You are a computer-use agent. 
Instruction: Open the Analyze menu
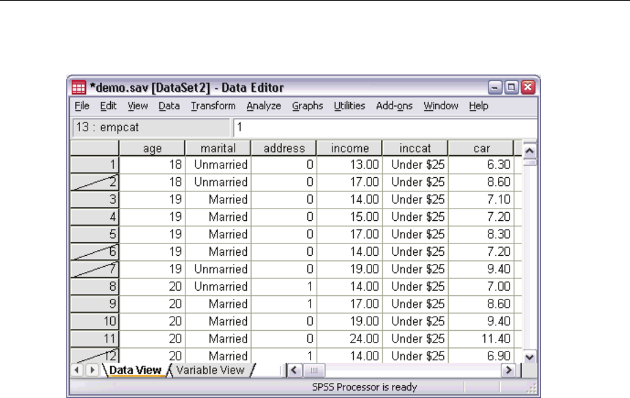point(263,105)
